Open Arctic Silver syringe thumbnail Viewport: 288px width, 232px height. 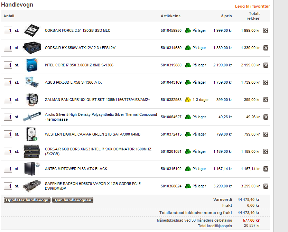click(x=32, y=117)
